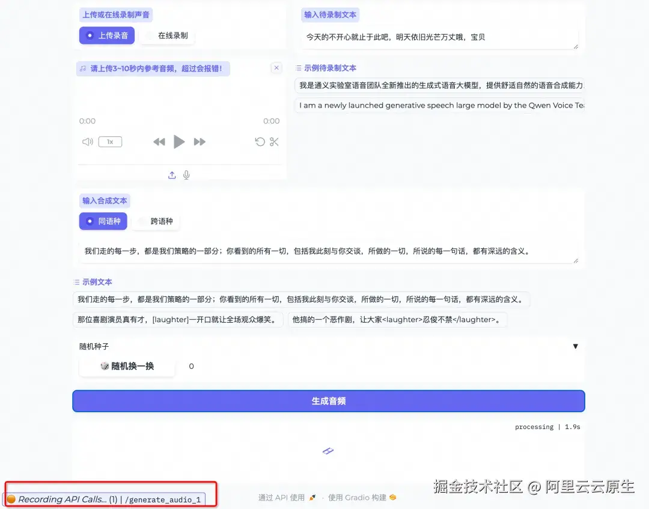Click the microphone recording icon
The width and height of the screenshot is (649, 509).
click(186, 175)
